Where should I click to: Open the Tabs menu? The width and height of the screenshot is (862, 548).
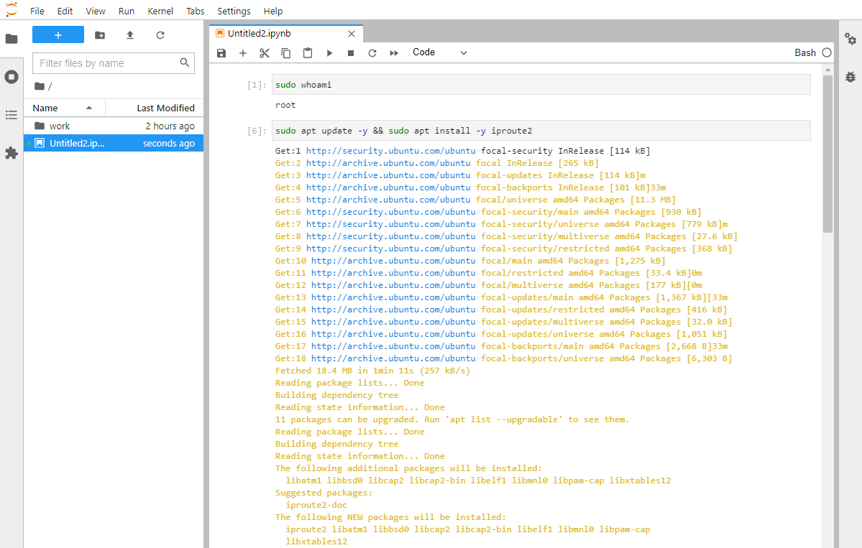click(x=195, y=11)
